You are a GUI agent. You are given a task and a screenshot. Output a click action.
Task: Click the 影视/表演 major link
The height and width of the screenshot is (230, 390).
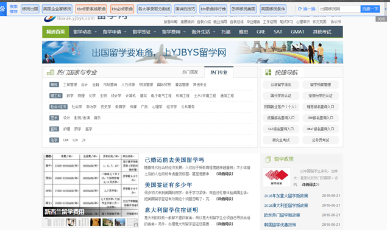click(82, 118)
